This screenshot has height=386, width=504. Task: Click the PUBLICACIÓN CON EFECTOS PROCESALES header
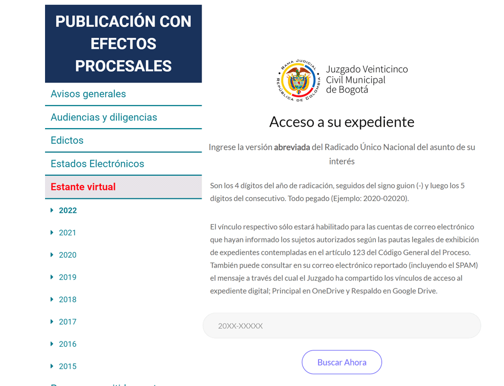123,43
